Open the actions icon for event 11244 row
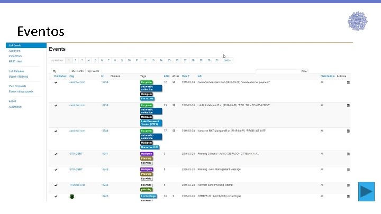This screenshot has height=214, width=381. pyautogui.click(x=348, y=185)
